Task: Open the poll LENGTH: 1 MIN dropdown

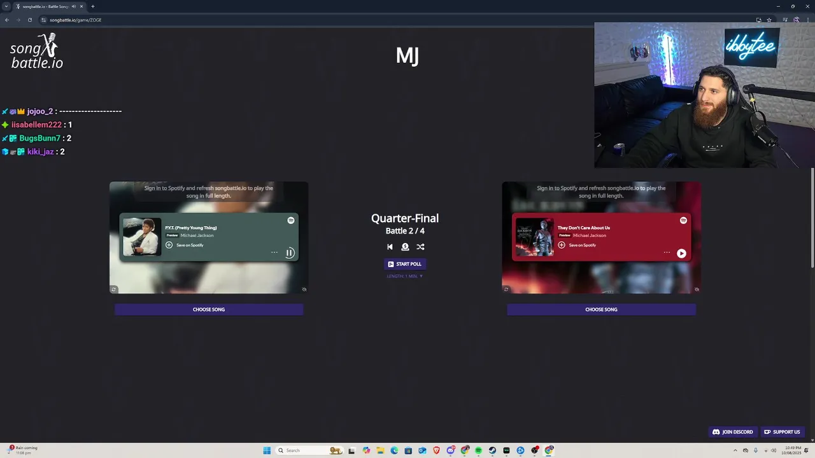Action: [405, 276]
